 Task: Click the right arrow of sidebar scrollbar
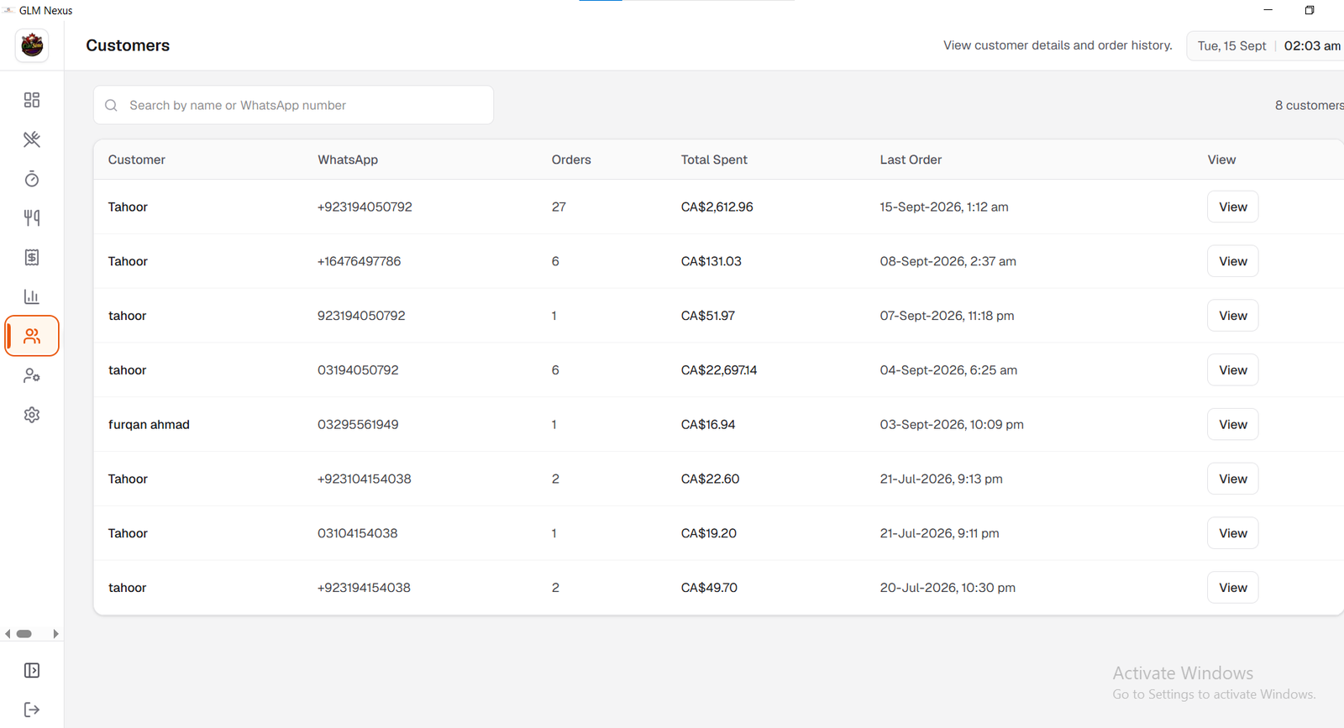point(55,634)
